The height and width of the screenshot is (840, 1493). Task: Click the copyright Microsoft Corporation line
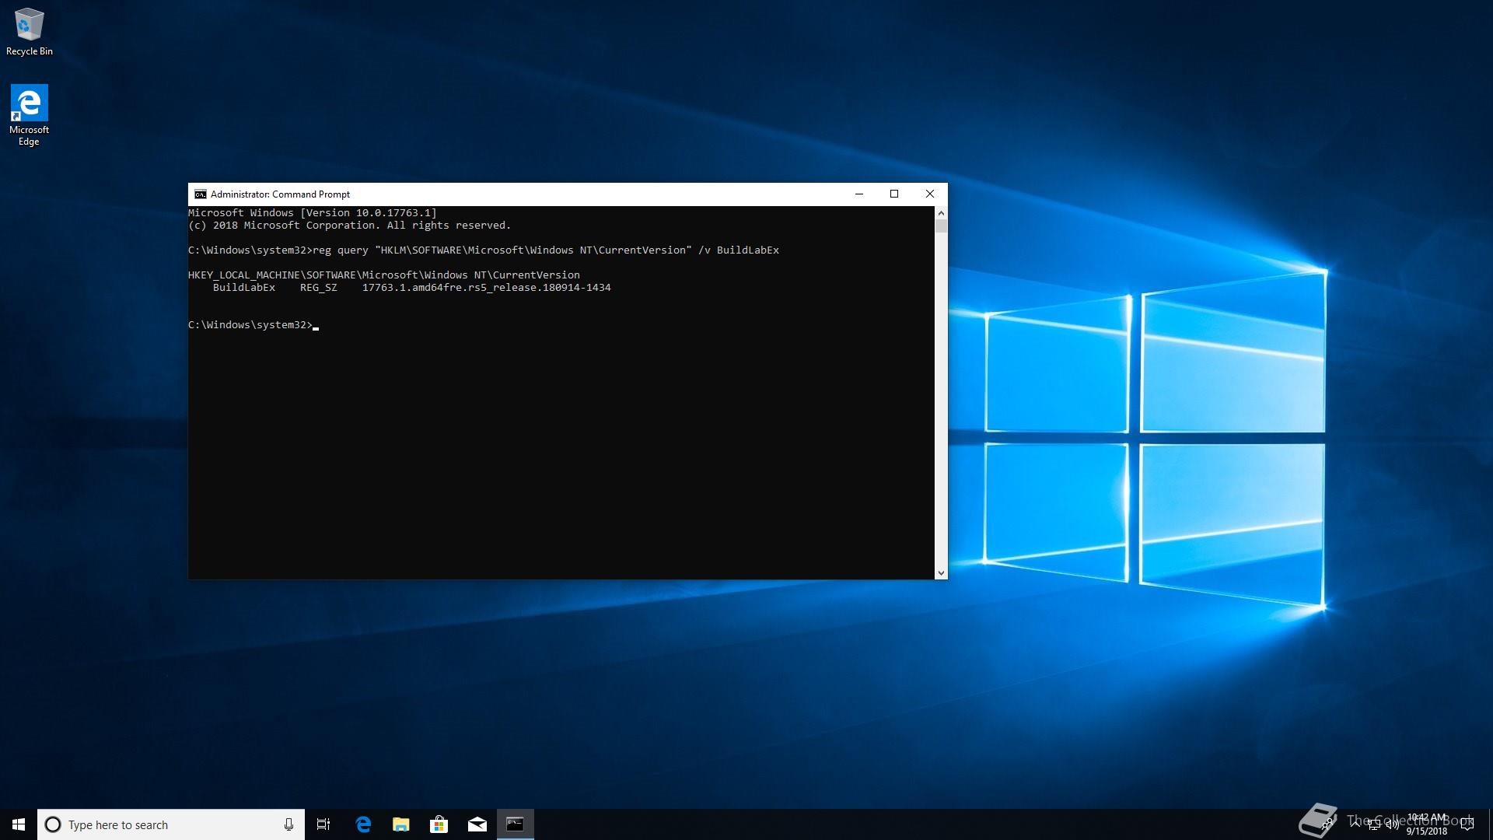coord(350,226)
